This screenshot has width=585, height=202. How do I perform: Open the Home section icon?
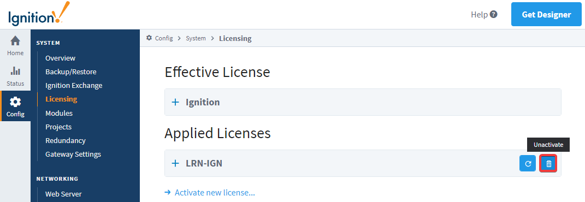[15, 40]
